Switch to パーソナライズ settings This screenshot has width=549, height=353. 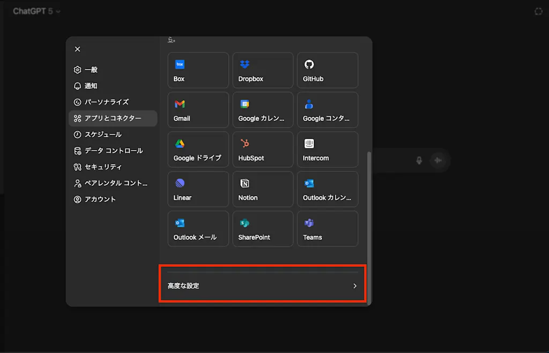click(x=113, y=102)
